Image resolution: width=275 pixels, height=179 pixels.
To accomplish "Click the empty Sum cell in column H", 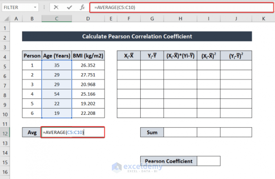I will pyautogui.click(x=180, y=132).
